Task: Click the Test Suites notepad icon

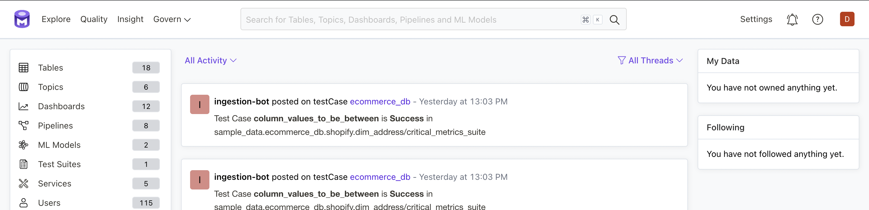Action: [23, 164]
